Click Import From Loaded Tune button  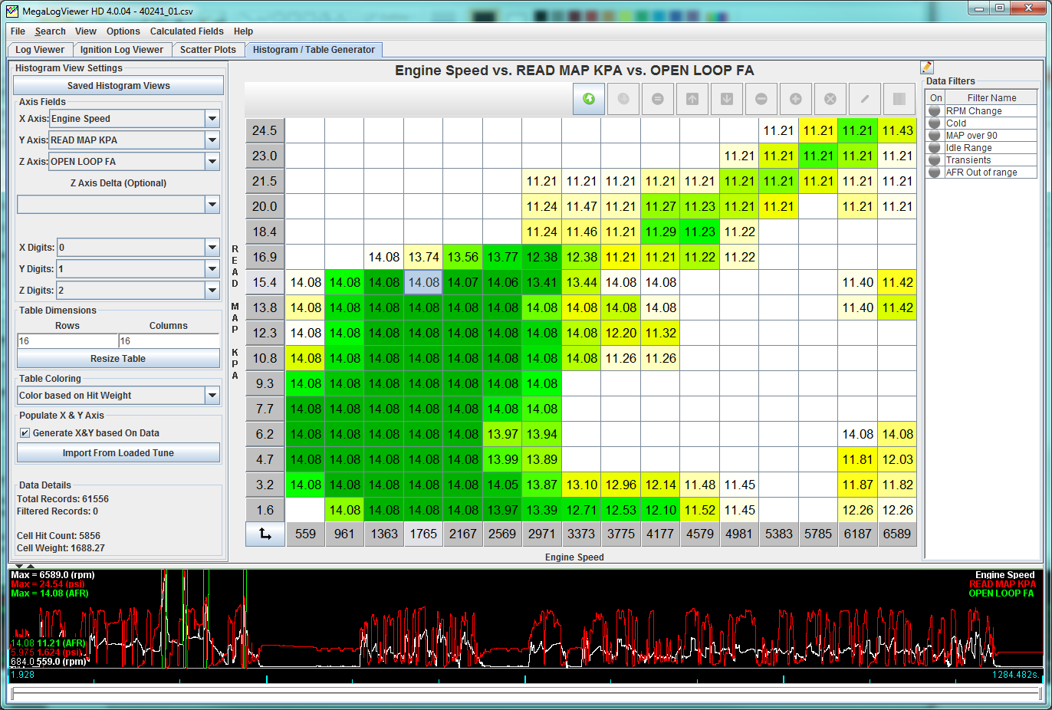coord(118,453)
